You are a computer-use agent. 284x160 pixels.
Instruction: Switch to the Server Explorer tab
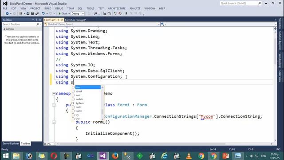pos(11,144)
